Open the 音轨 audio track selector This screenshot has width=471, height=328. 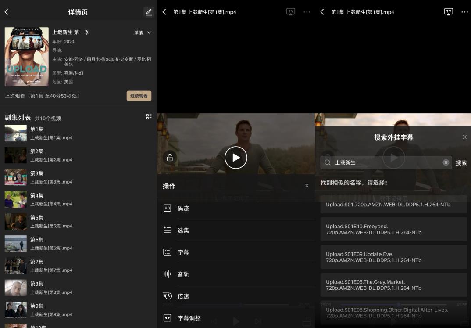pos(183,274)
